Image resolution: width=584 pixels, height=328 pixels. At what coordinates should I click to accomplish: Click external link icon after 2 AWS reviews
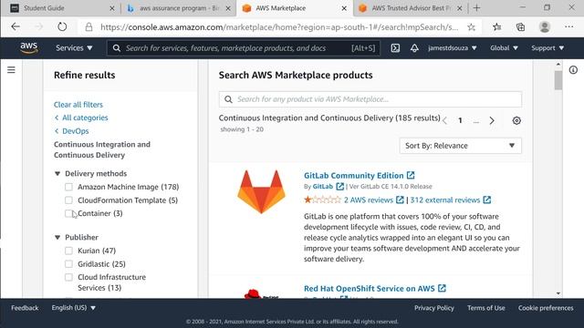[x=400, y=200]
